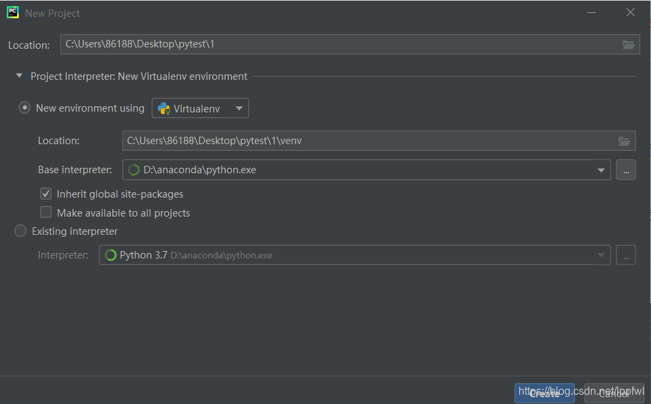Viewport: 651px width, 404px height.
Task: Close the New Project dialog
Action: 630,12
